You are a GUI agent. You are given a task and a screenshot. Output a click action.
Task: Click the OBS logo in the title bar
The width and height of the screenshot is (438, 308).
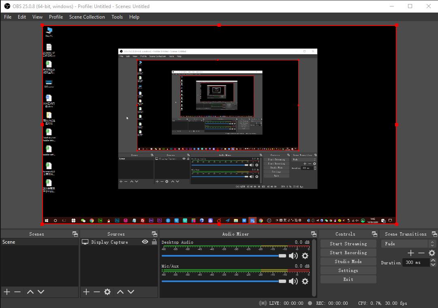pos(7,6)
